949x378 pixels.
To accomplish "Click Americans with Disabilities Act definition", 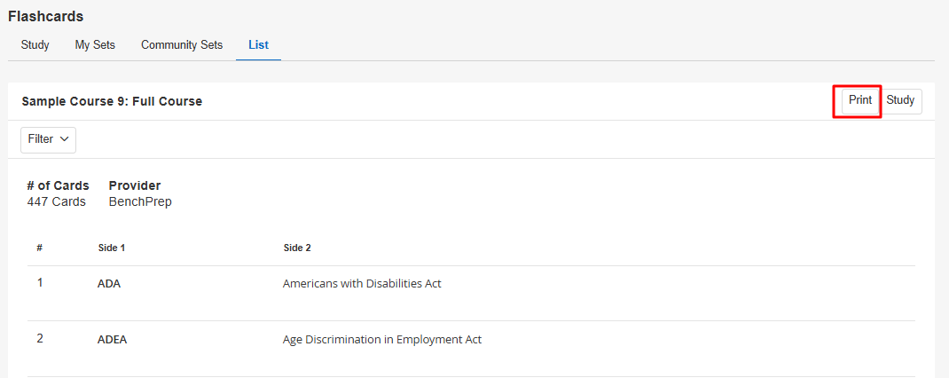I will pos(362,284).
